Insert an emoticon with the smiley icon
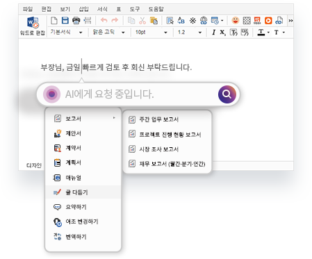The height and width of the screenshot is (259, 312). [x=236, y=20]
